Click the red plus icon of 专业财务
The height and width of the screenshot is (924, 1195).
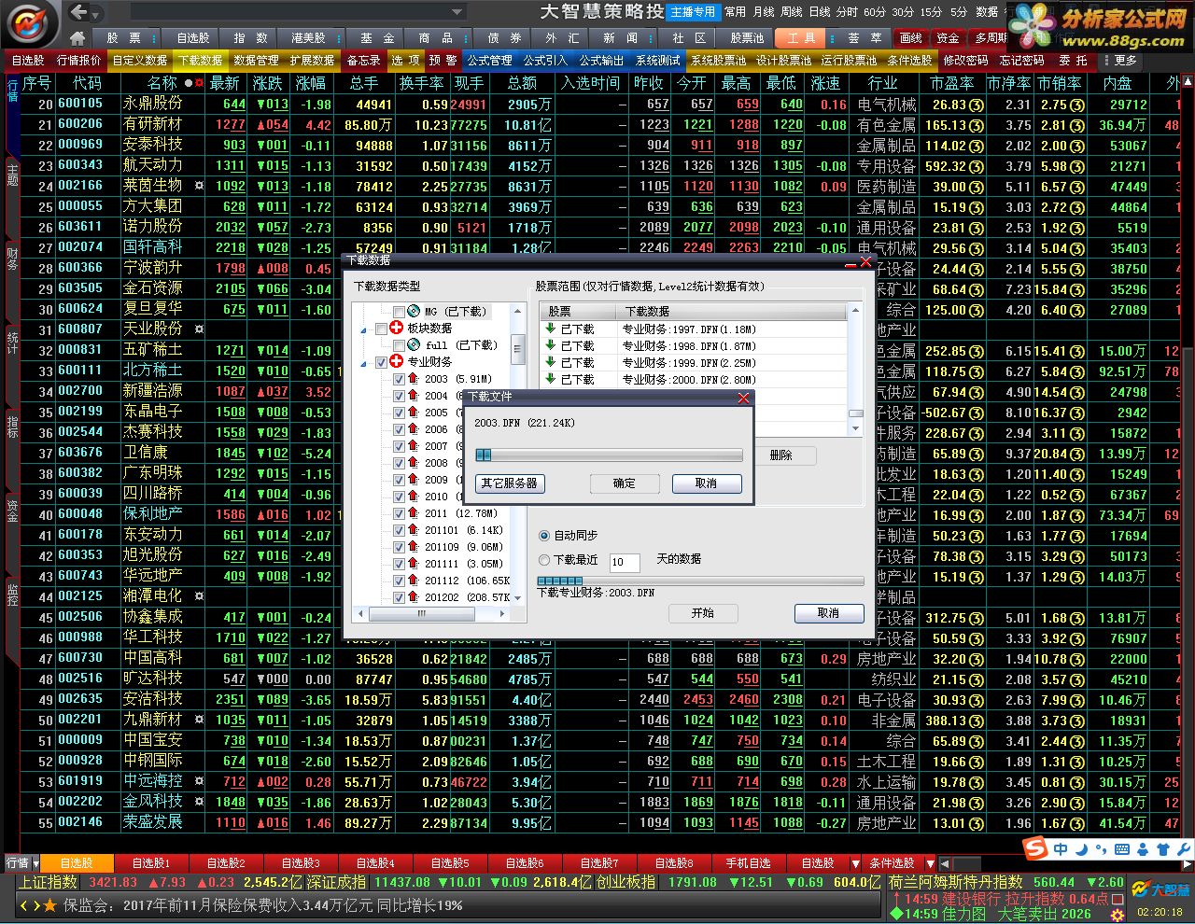click(x=396, y=362)
